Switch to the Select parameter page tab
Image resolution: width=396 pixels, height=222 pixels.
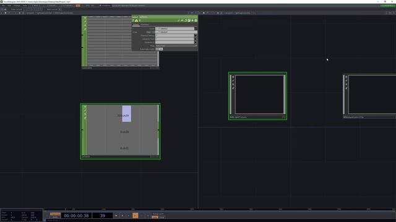pyautogui.click(x=136, y=25)
